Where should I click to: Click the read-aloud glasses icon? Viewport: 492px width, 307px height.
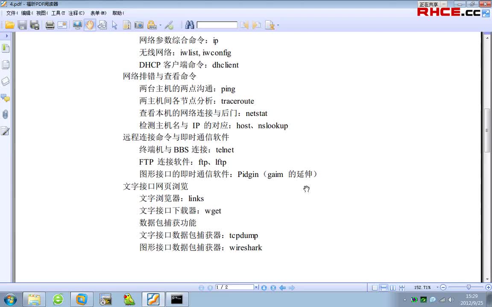coord(102,25)
